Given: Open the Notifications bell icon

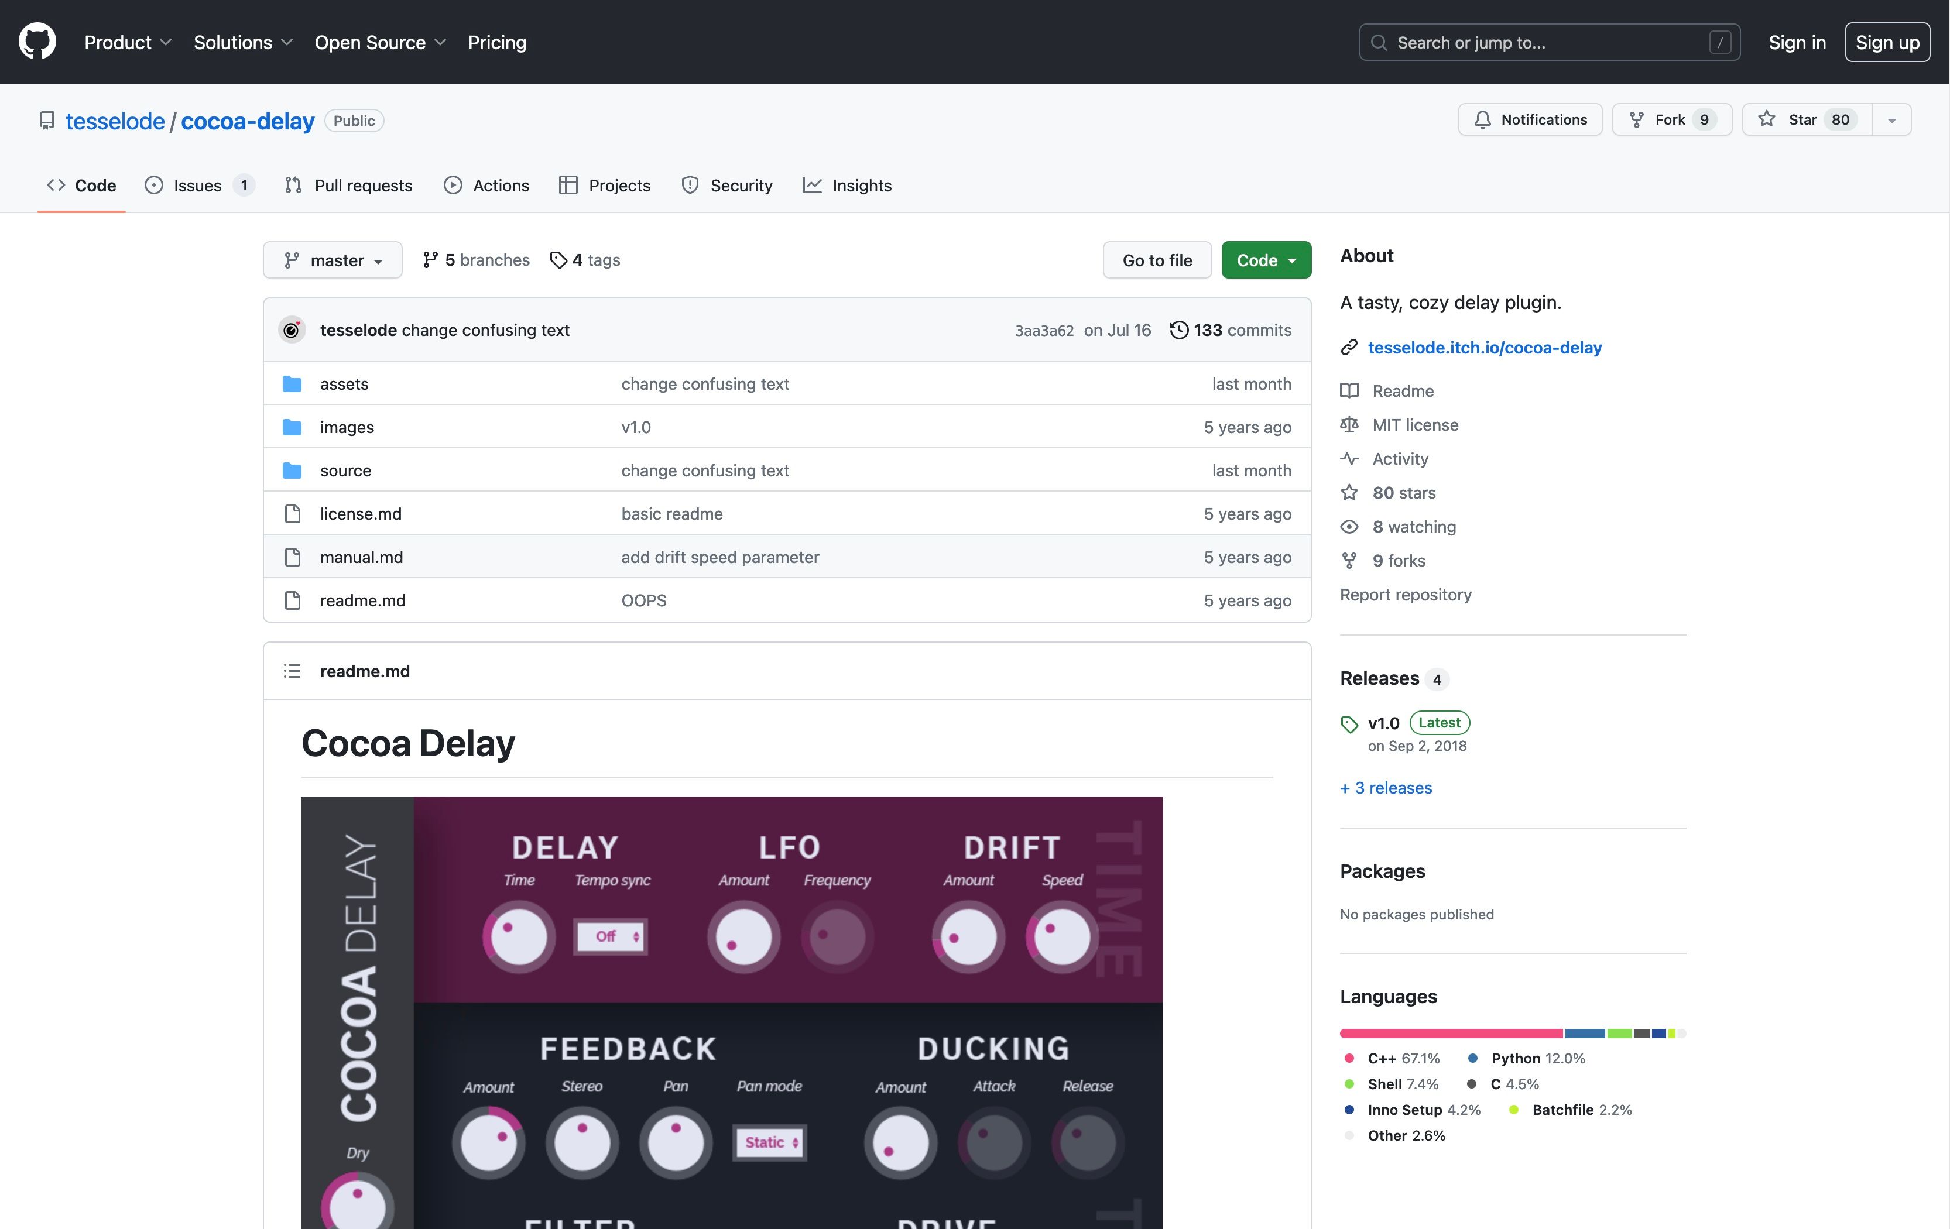Looking at the screenshot, I should pyautogui.click(x=1483, y=119).
